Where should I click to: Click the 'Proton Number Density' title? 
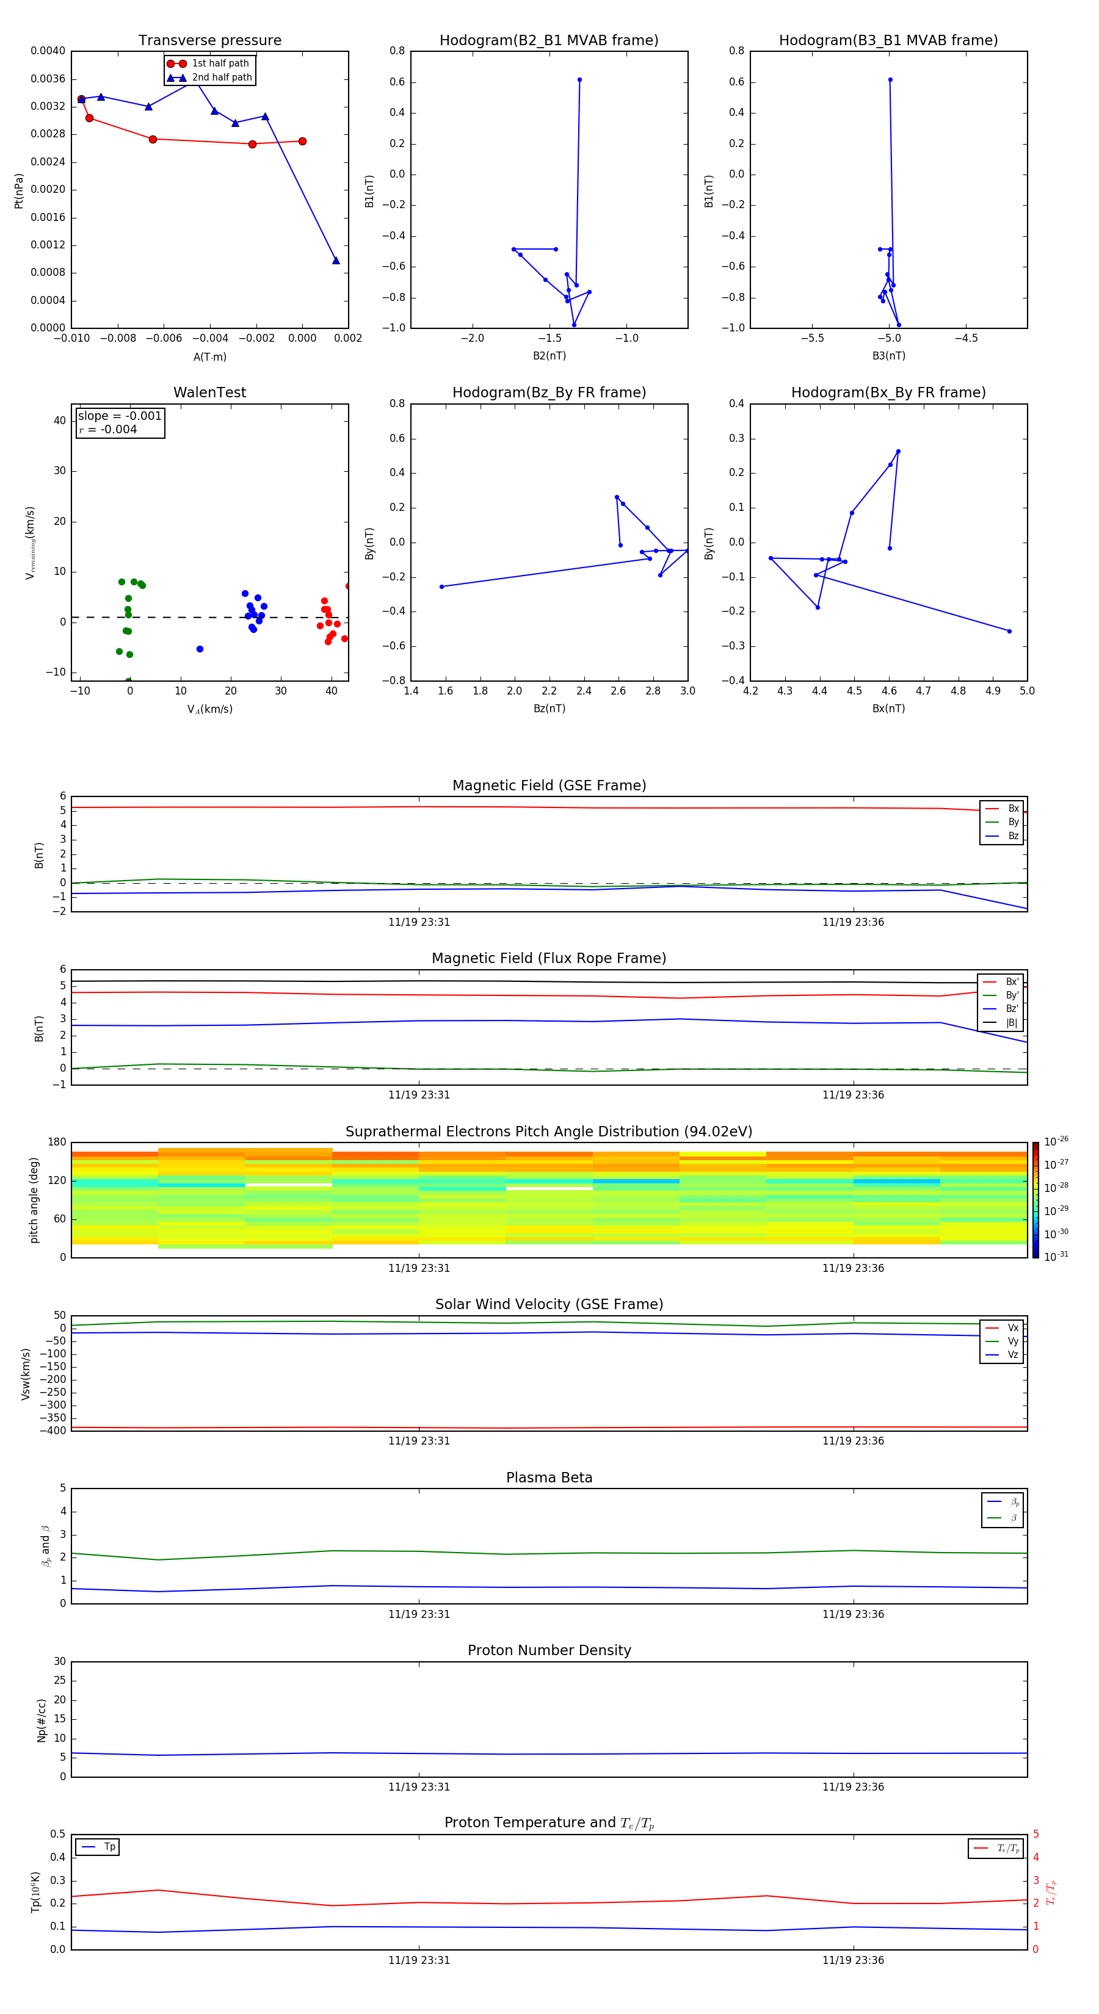[x=549, y=1650]
